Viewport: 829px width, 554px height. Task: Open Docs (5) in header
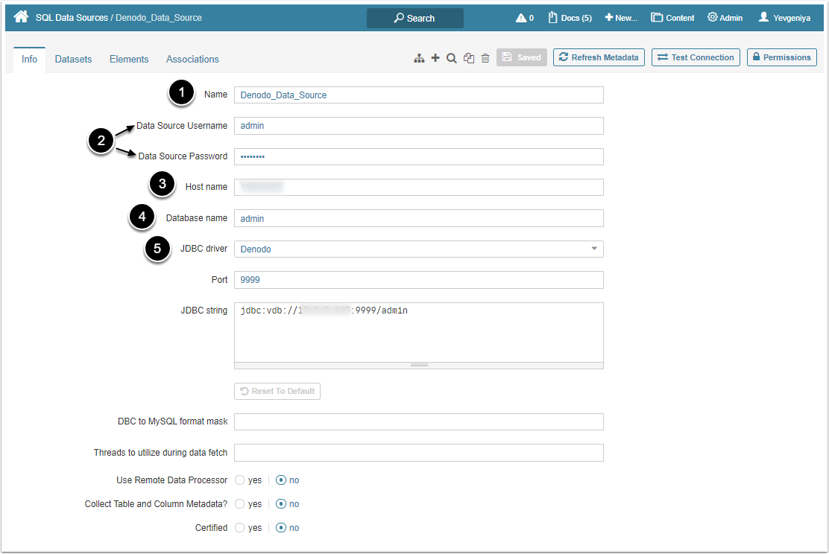point(570,18)
